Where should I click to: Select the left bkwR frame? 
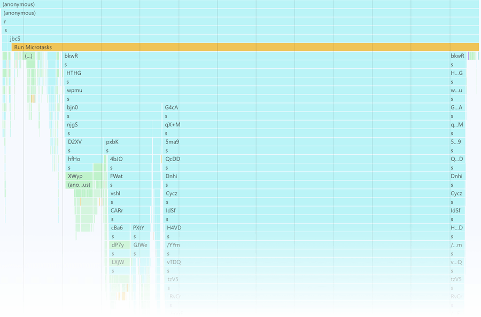pos(256,56)
